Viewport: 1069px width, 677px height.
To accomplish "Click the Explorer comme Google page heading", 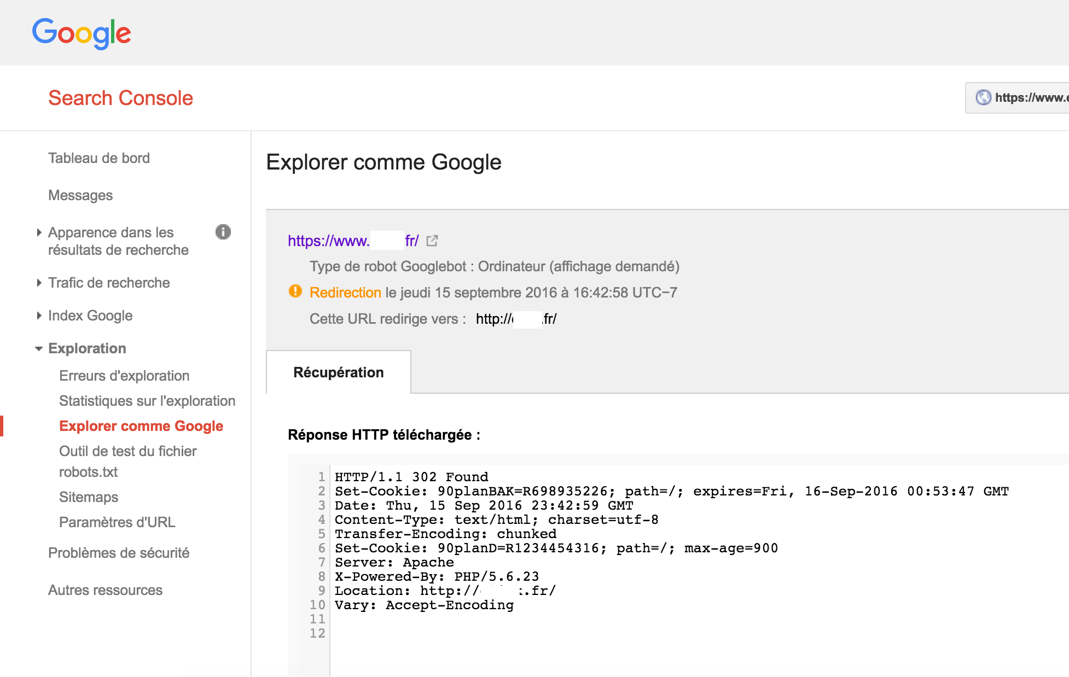I will 384,162.
